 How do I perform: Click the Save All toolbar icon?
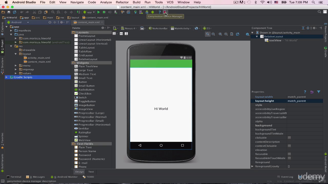(9, 12)
